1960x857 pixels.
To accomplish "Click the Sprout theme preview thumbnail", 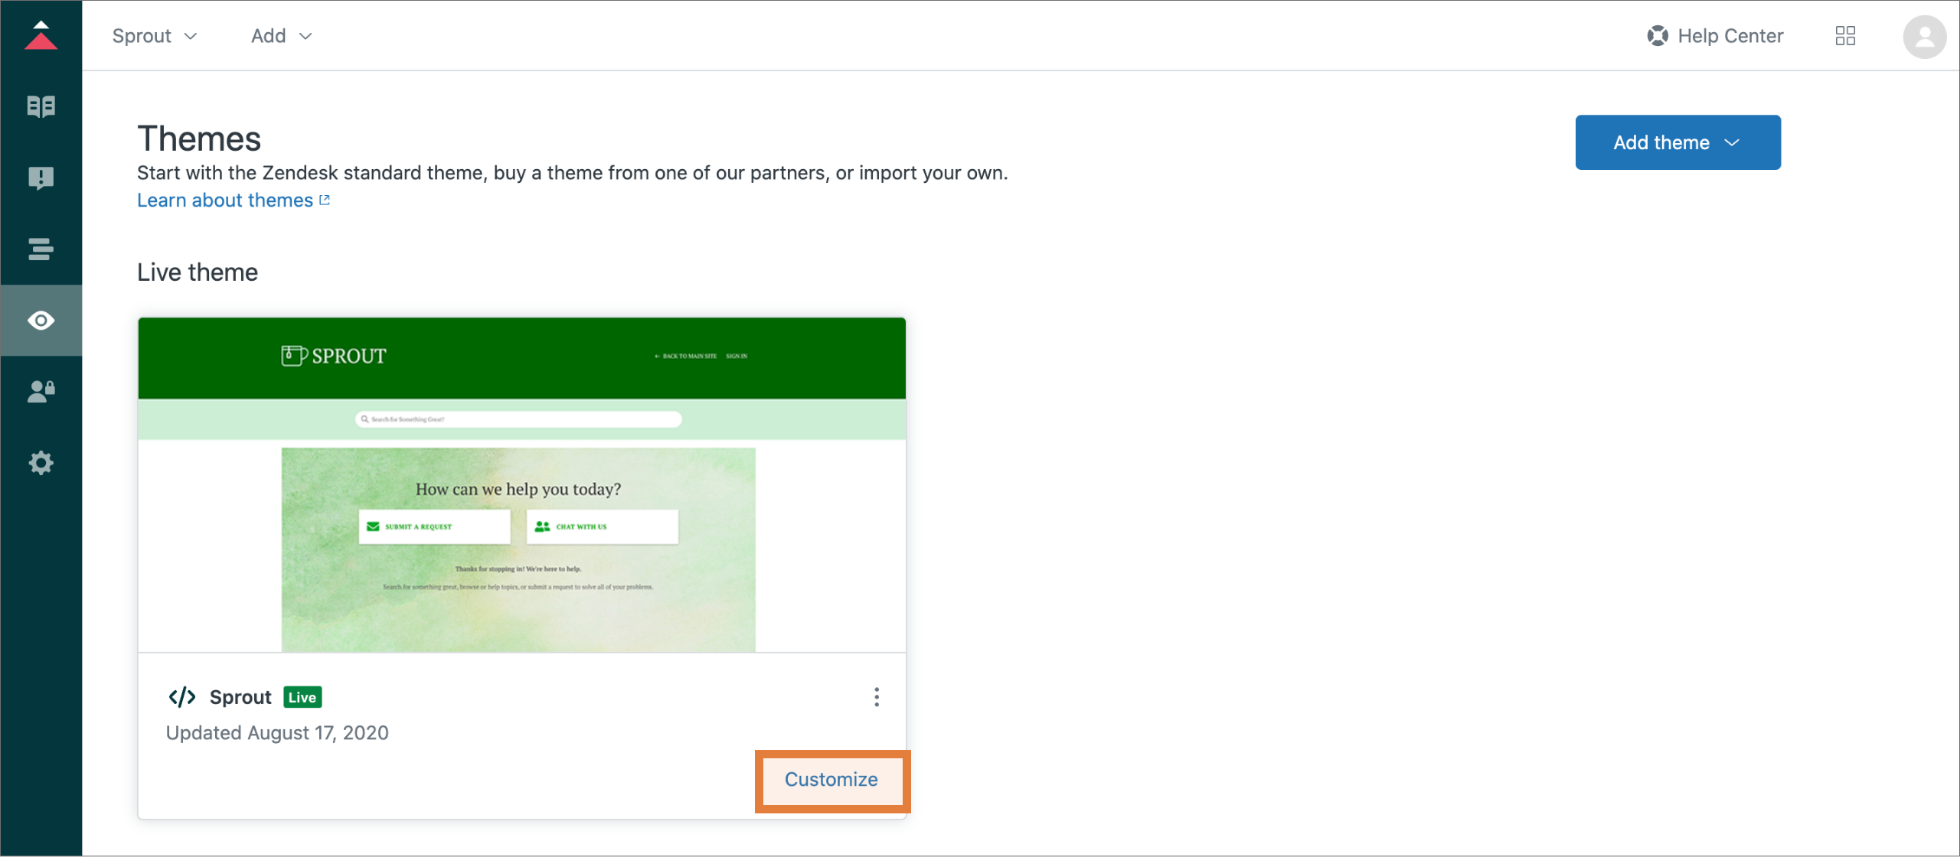I will [521, 485].
